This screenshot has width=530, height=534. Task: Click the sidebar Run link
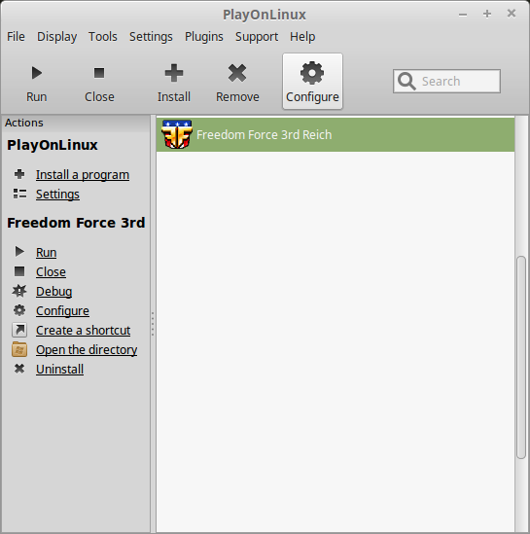(x=47, y=252)
